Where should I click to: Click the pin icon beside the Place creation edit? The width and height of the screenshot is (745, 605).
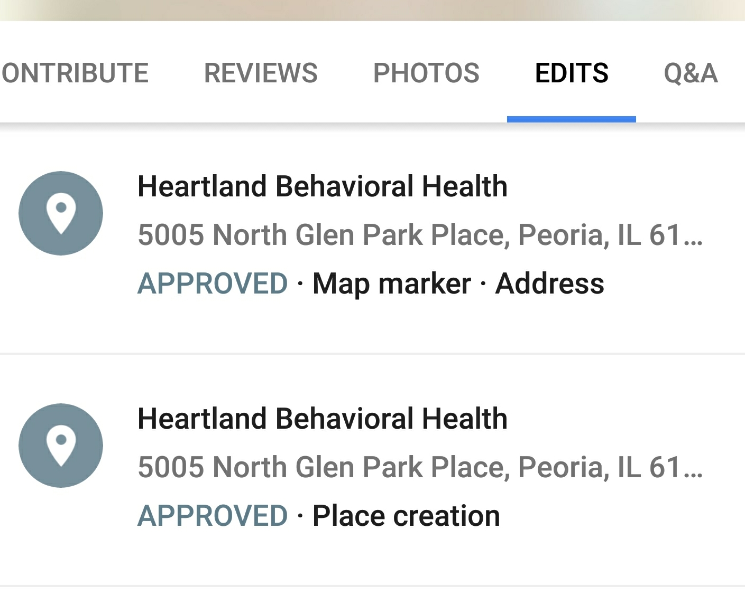[x=61, y=446]
